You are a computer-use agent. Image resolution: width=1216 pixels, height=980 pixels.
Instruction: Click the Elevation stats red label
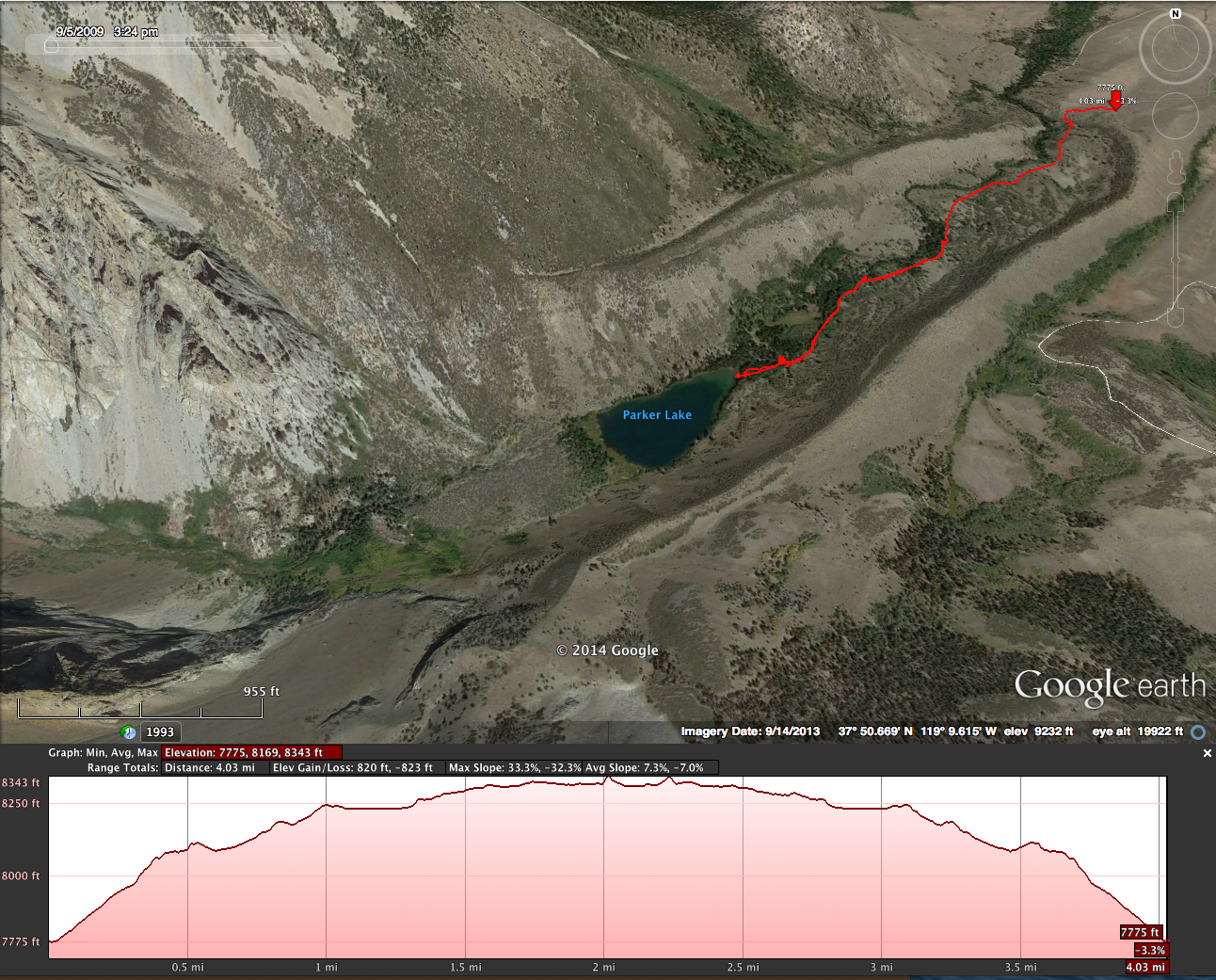[251, 752]
